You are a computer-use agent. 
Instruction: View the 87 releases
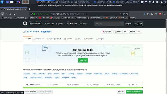click(93, 85)
